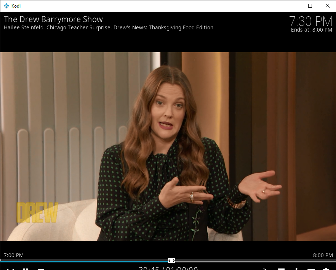Click the episode description mentioning Hailee Steinfeld
This screenshot has height=270, width=336.
pyautogui.click(x=109, y=28)
